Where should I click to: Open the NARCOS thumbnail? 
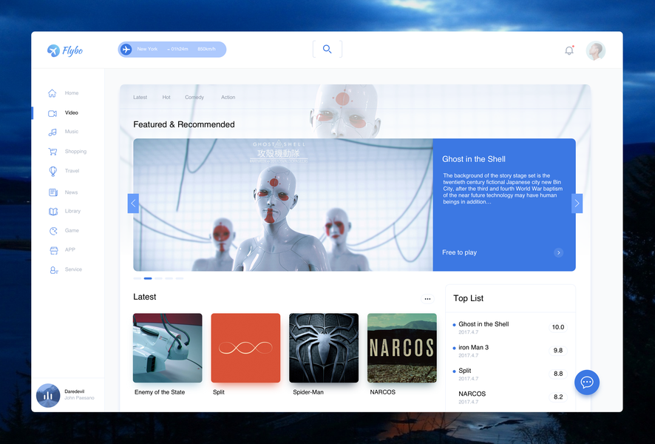pos(402,348)
